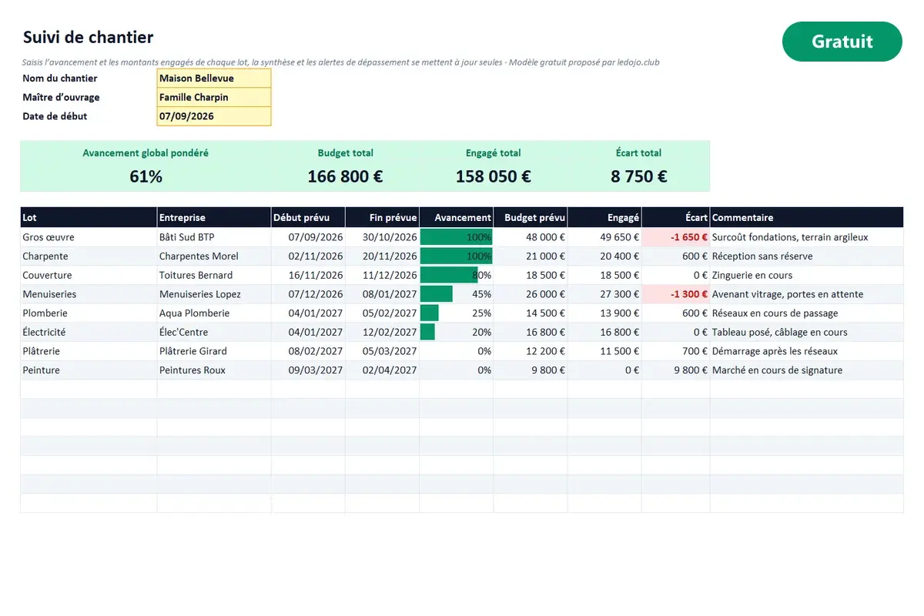Select the Menuiseries Lopez cell
Viewport: 924px width, 616px height.
tap(214, 294)
